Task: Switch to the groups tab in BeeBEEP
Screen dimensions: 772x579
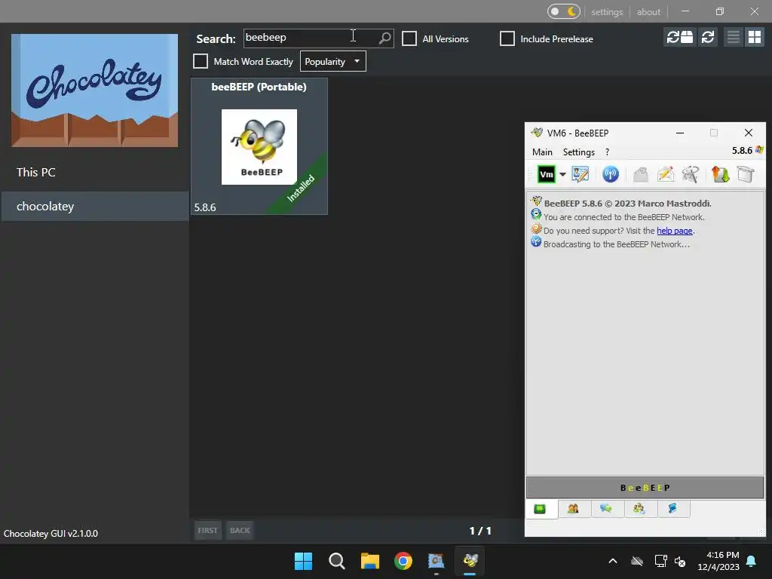Action: pos(639,509)
